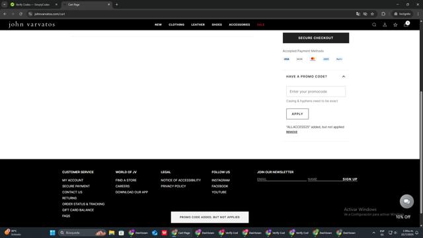Open the SHOES menu
Image resolution: width=423 pixels, height=238 pixels.
(217, 24)
